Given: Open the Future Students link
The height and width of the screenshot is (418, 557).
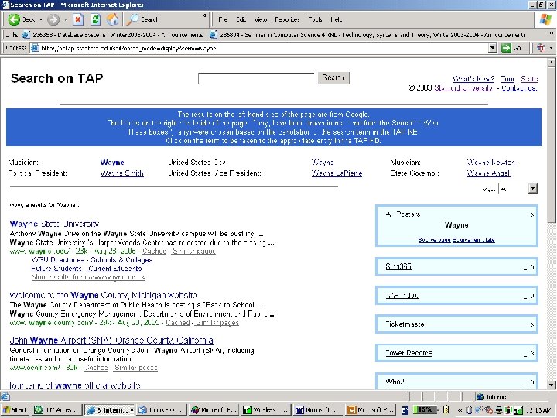Looking at the screenshot, I should [56, 269].
